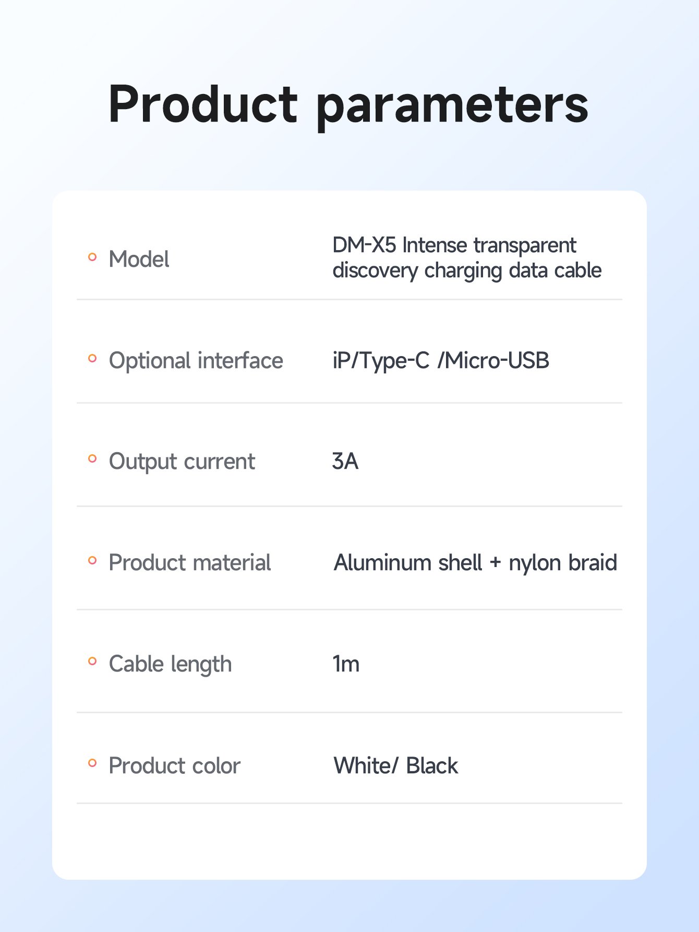
Task: Select the bullet beside Cable length
Action: point(92,662)
